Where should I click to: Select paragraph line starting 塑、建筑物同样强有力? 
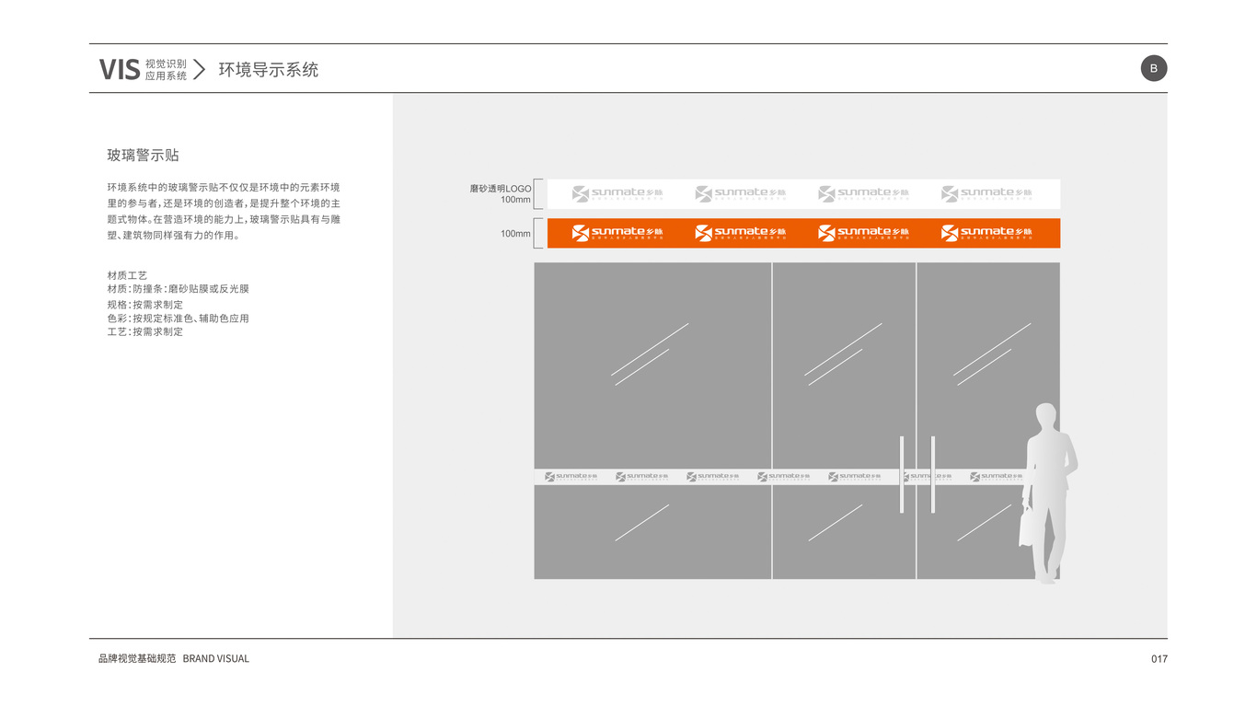(x=174, y=236)
